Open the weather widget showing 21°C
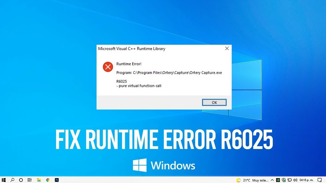 tap(252, 180)
